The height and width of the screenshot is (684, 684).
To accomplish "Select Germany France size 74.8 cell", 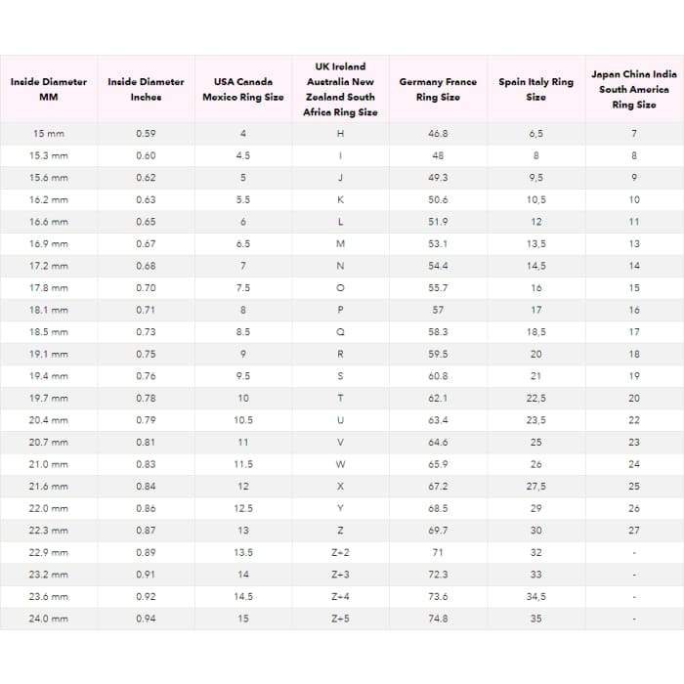I will (x=438, y=619).
